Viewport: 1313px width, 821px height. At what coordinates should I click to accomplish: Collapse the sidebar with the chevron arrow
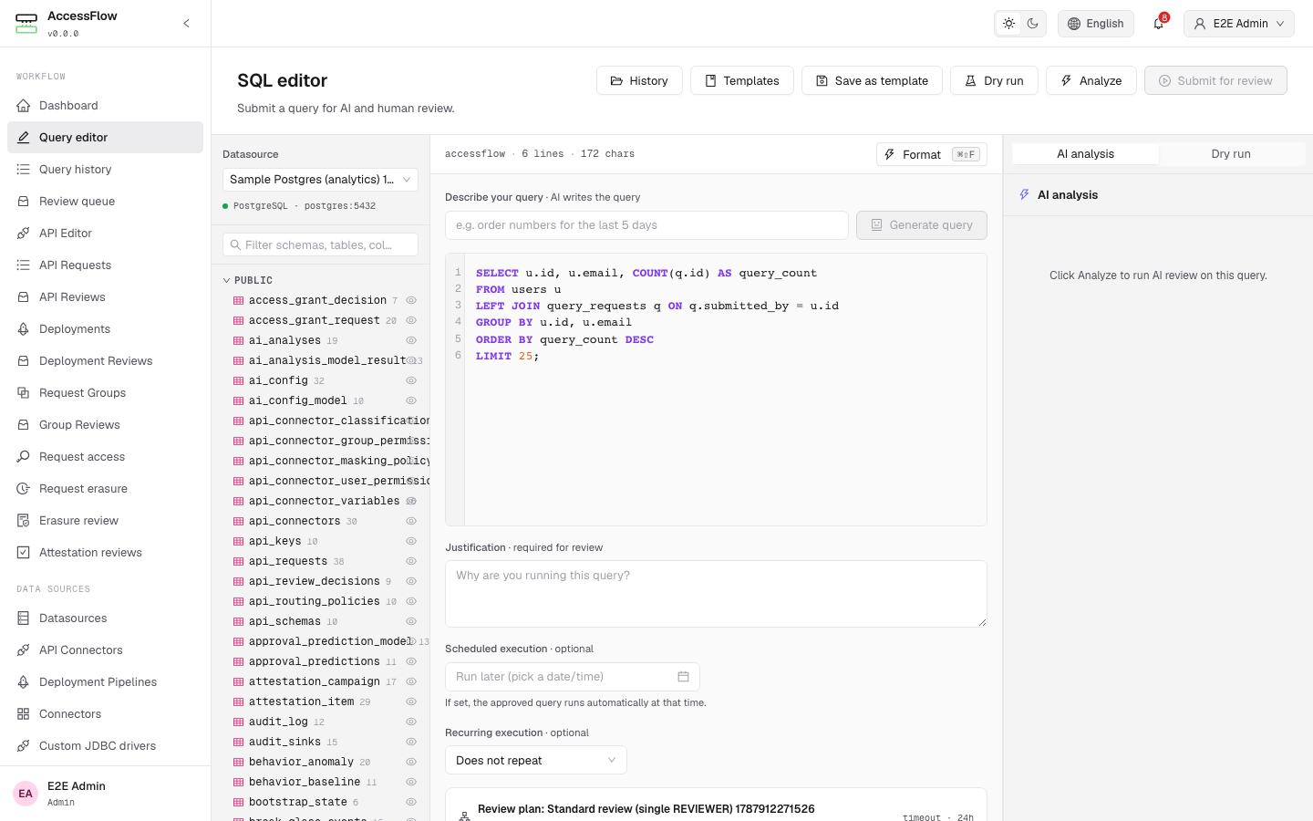click(x=186, y=24)
